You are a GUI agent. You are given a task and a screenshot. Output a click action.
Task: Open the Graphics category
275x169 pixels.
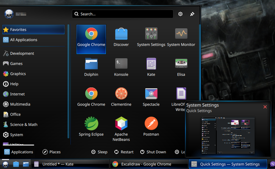pyautogui.click(x=34, y=74)
